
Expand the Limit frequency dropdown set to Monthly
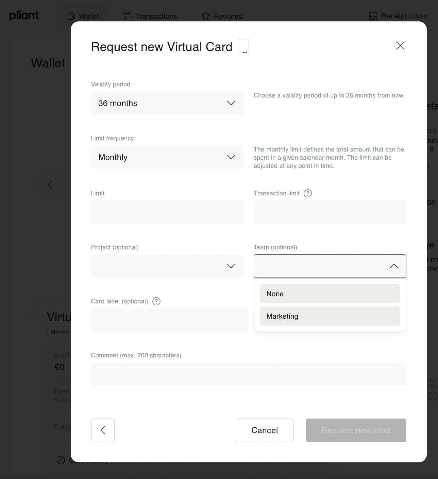[167, 157]
